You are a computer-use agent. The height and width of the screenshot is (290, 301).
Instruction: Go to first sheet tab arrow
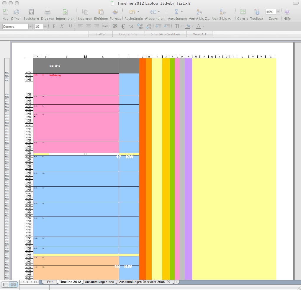tap(23, 282)
